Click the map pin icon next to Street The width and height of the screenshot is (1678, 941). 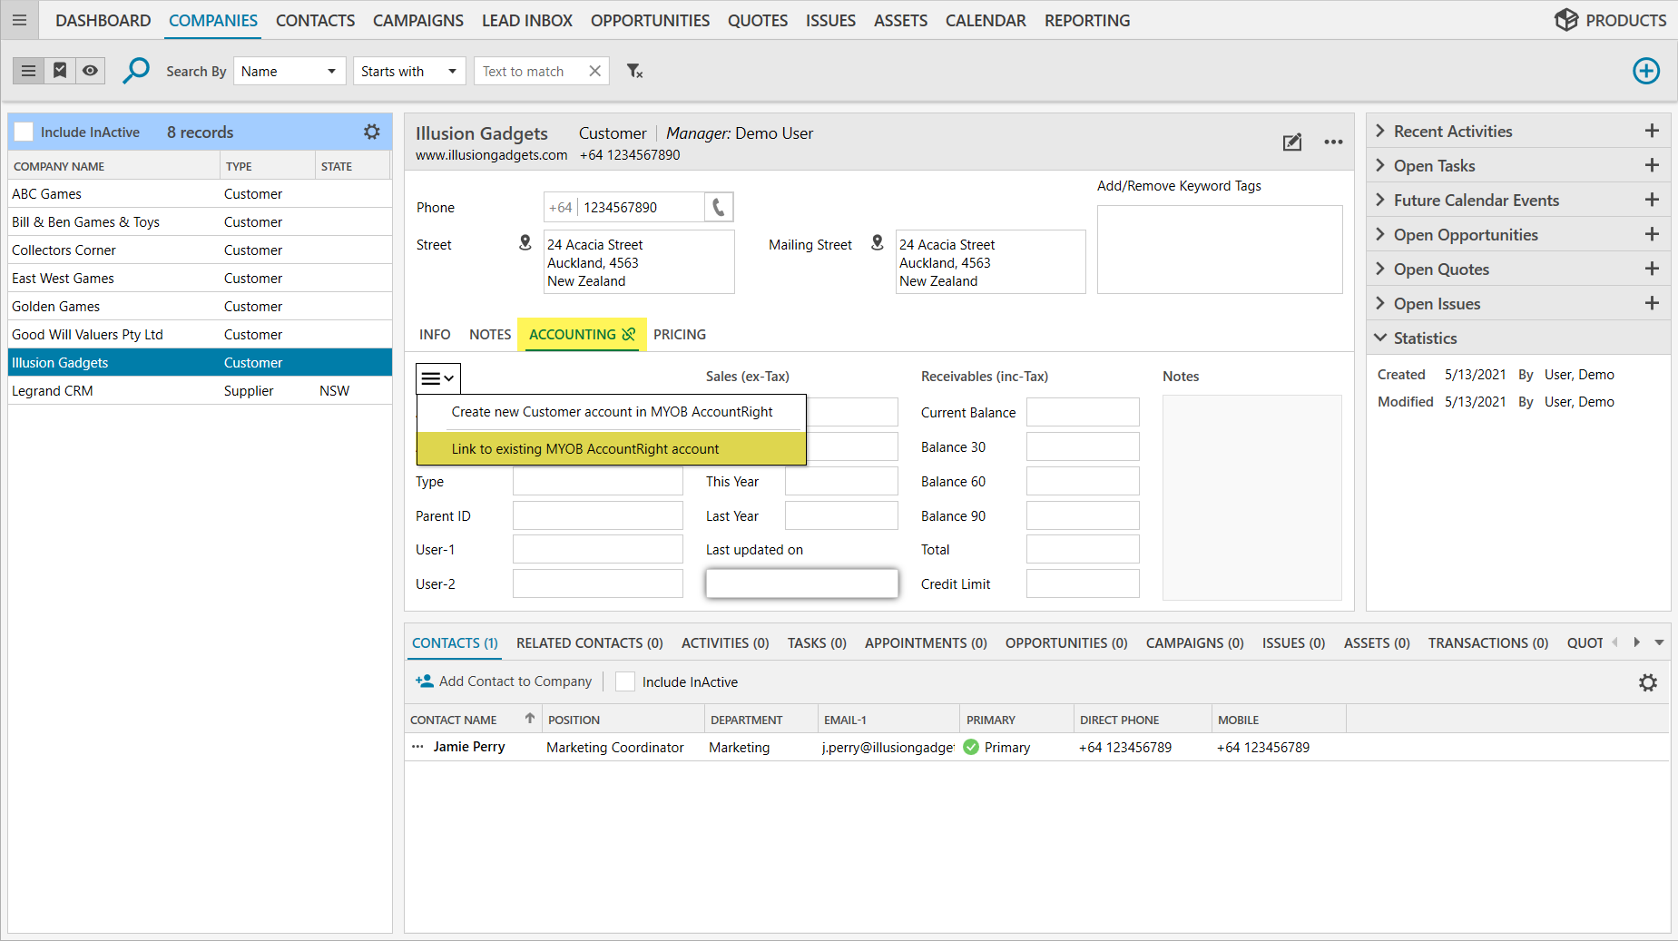[525, 243]
